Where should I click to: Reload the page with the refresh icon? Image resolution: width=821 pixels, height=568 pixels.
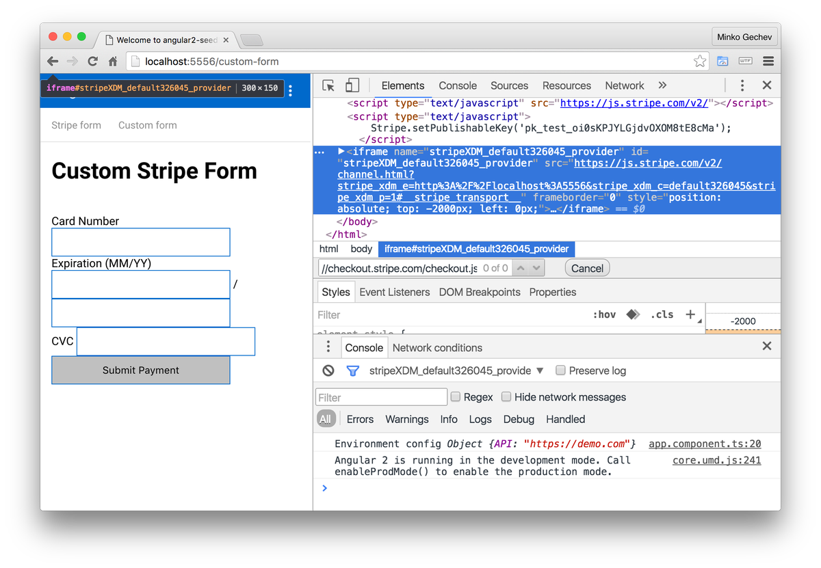93,62
